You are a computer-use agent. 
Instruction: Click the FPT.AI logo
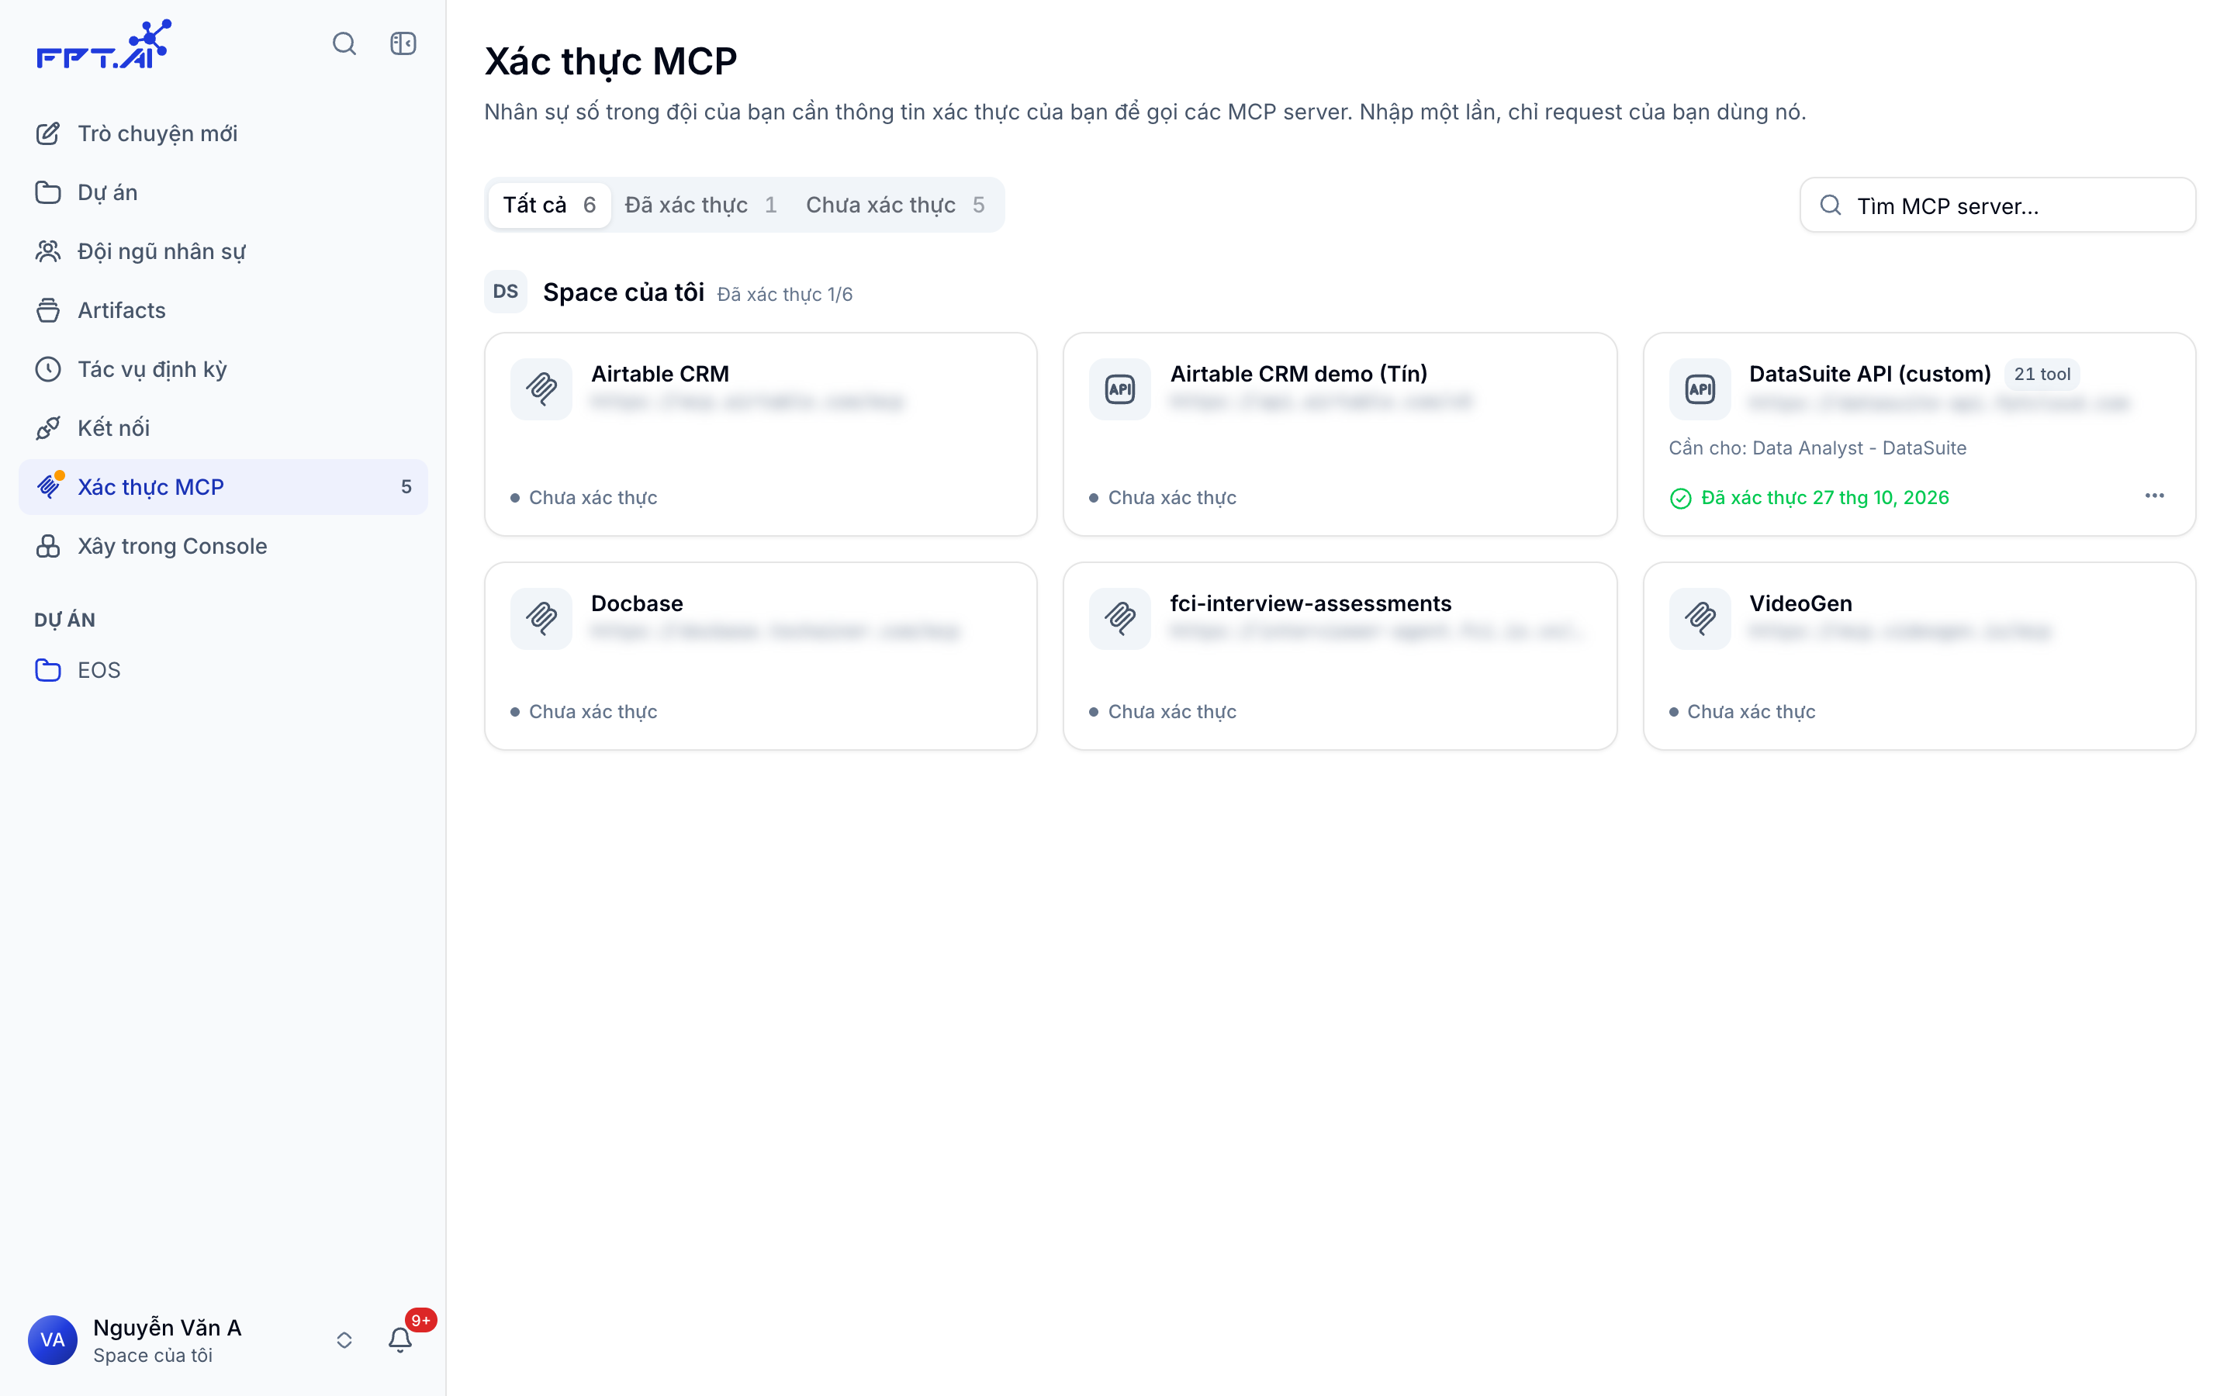point(104,44)
